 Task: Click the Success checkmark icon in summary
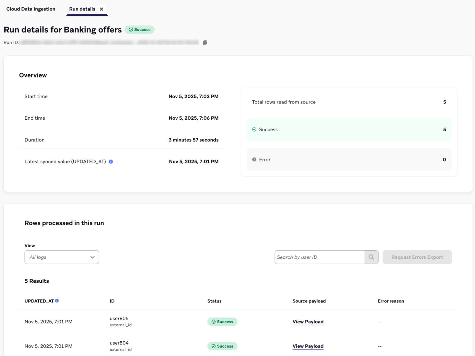click(254, 130)
